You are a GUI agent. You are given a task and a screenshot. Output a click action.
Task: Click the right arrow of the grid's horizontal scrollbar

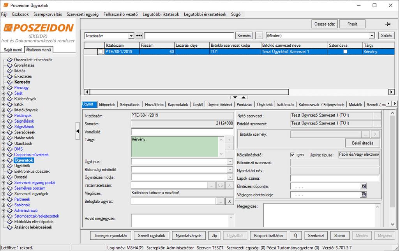(391, 92)
